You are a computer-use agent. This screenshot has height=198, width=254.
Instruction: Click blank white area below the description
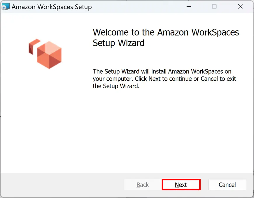(x=164, y=129)
